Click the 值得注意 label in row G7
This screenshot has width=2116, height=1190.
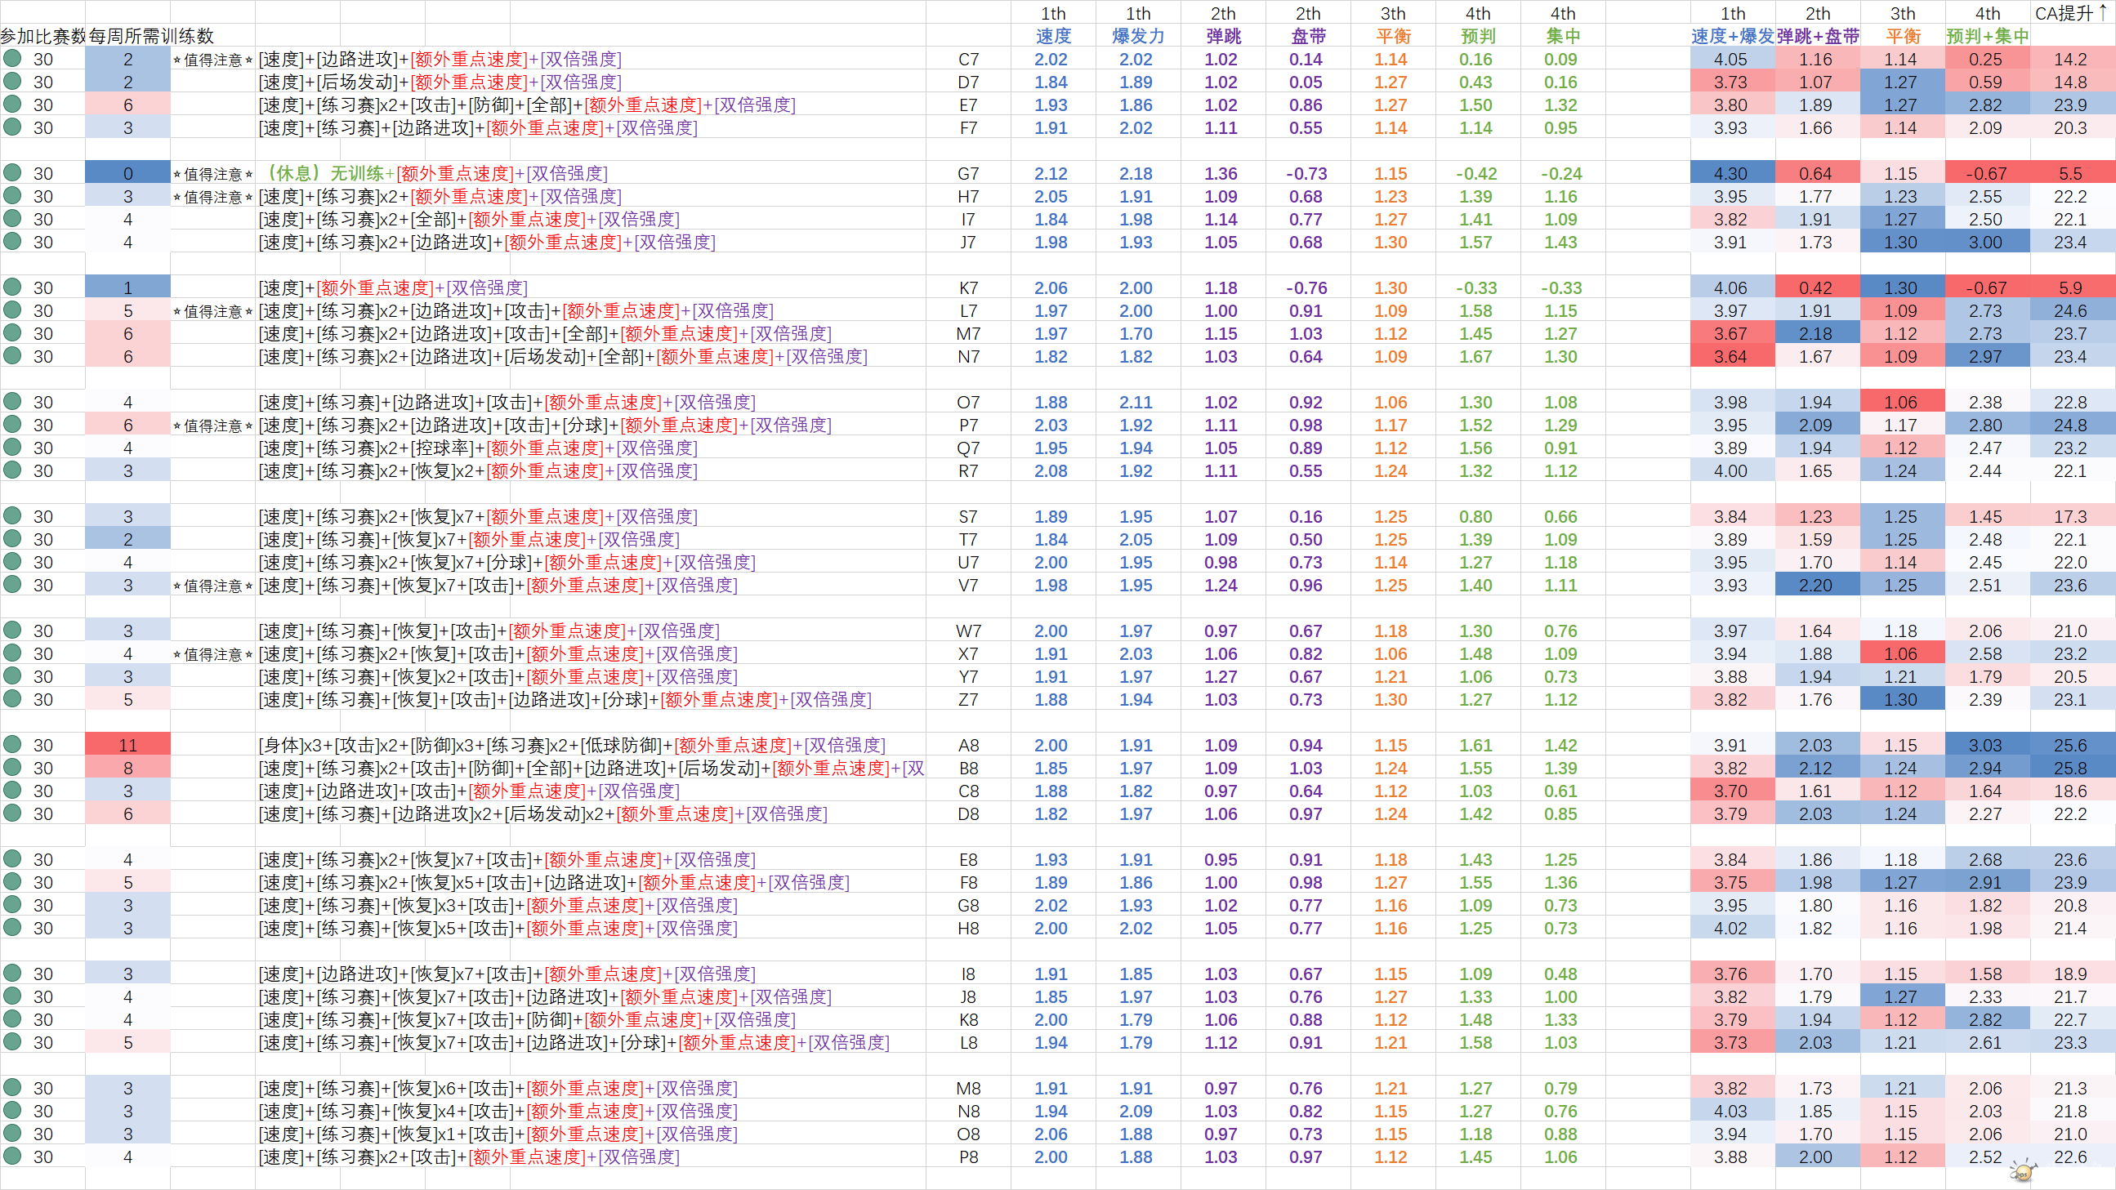click(x=212, y=174)
